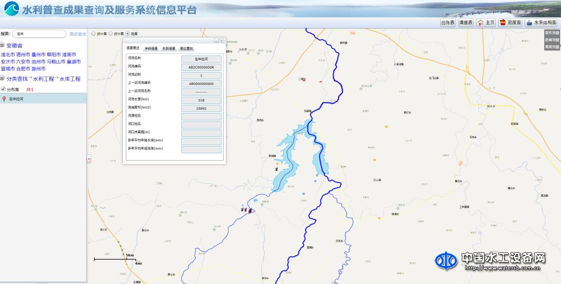Open the 水系结构图 river structure diagram
This screenshot has height=284, width=561.
point(541,23)
